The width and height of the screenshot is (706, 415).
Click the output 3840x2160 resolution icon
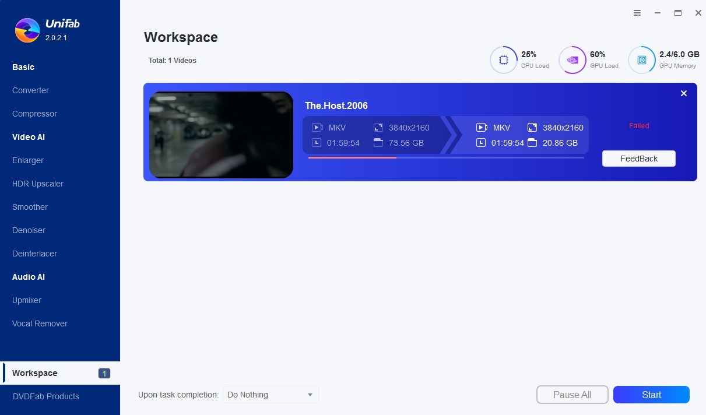532,128
